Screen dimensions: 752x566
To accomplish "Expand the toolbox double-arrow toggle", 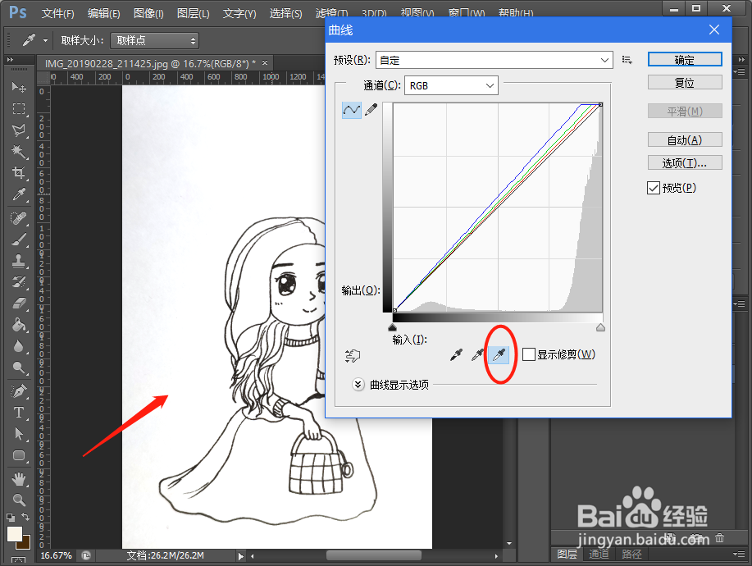I will click(x=10, y=60).
